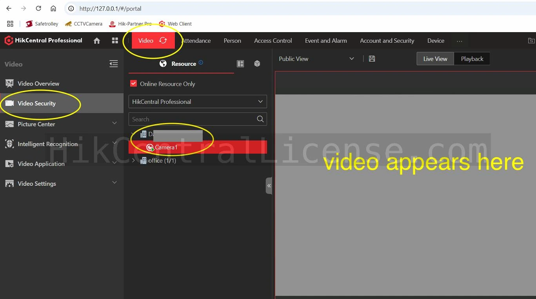536x299 pixels.
Task: Open the browser home page
Action: 53,8
